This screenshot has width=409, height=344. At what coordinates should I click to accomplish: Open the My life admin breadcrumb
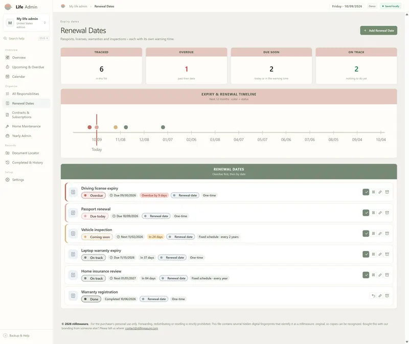[78, 6]
